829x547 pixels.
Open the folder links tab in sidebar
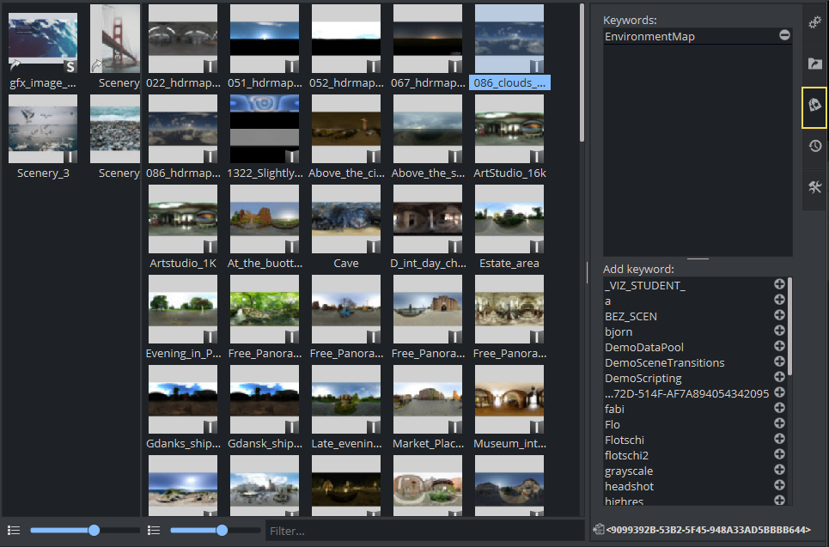(814, 64)
